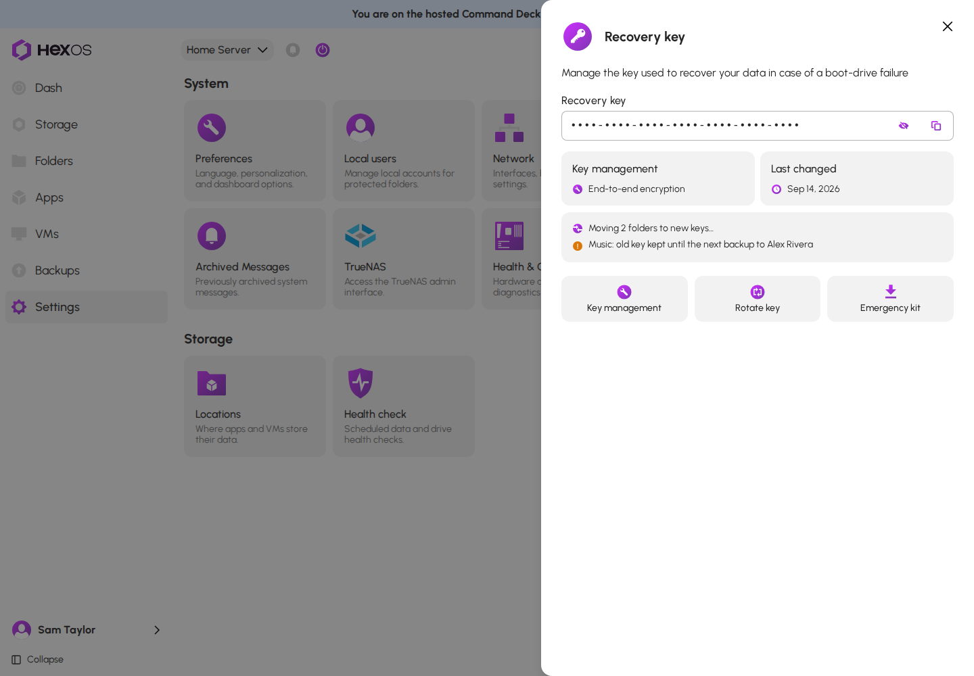Open VMs in sidebar
The height and width of the screenshot is (676, 974).
click(87, 234)
